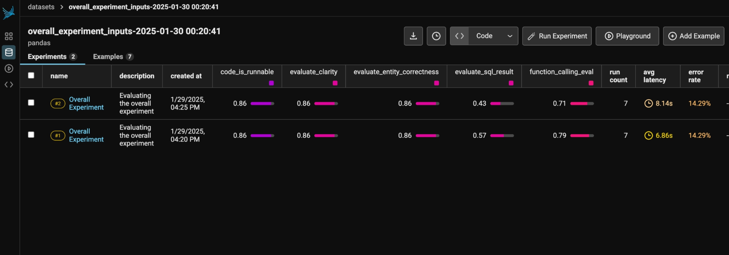The height and width of the screenshot is (255, 729).
Task: Open version history with the clock icon
Action: pos(436,36)
